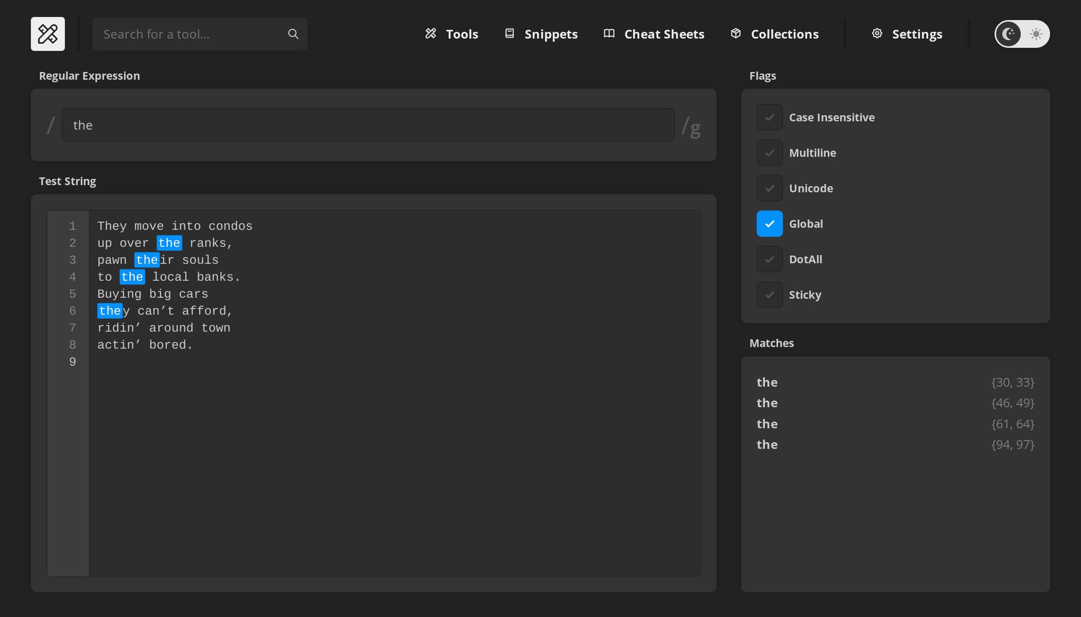Enable the DotAll flag checkbox

(770, 259)
